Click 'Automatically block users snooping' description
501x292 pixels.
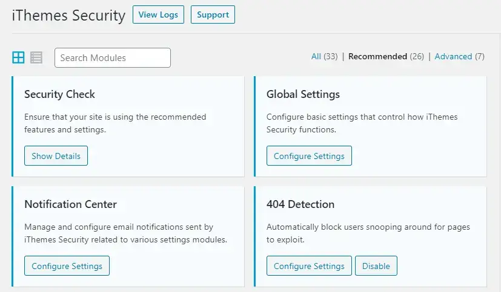coord(368,233)
